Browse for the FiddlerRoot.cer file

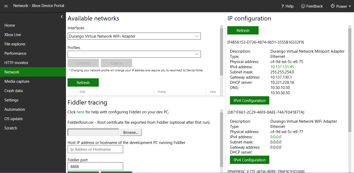pos(131,132)
